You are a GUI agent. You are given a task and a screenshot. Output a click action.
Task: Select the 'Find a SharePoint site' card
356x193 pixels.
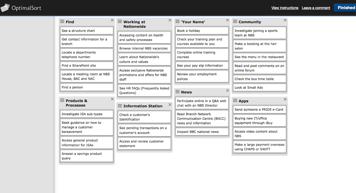[x=87, y=66]
